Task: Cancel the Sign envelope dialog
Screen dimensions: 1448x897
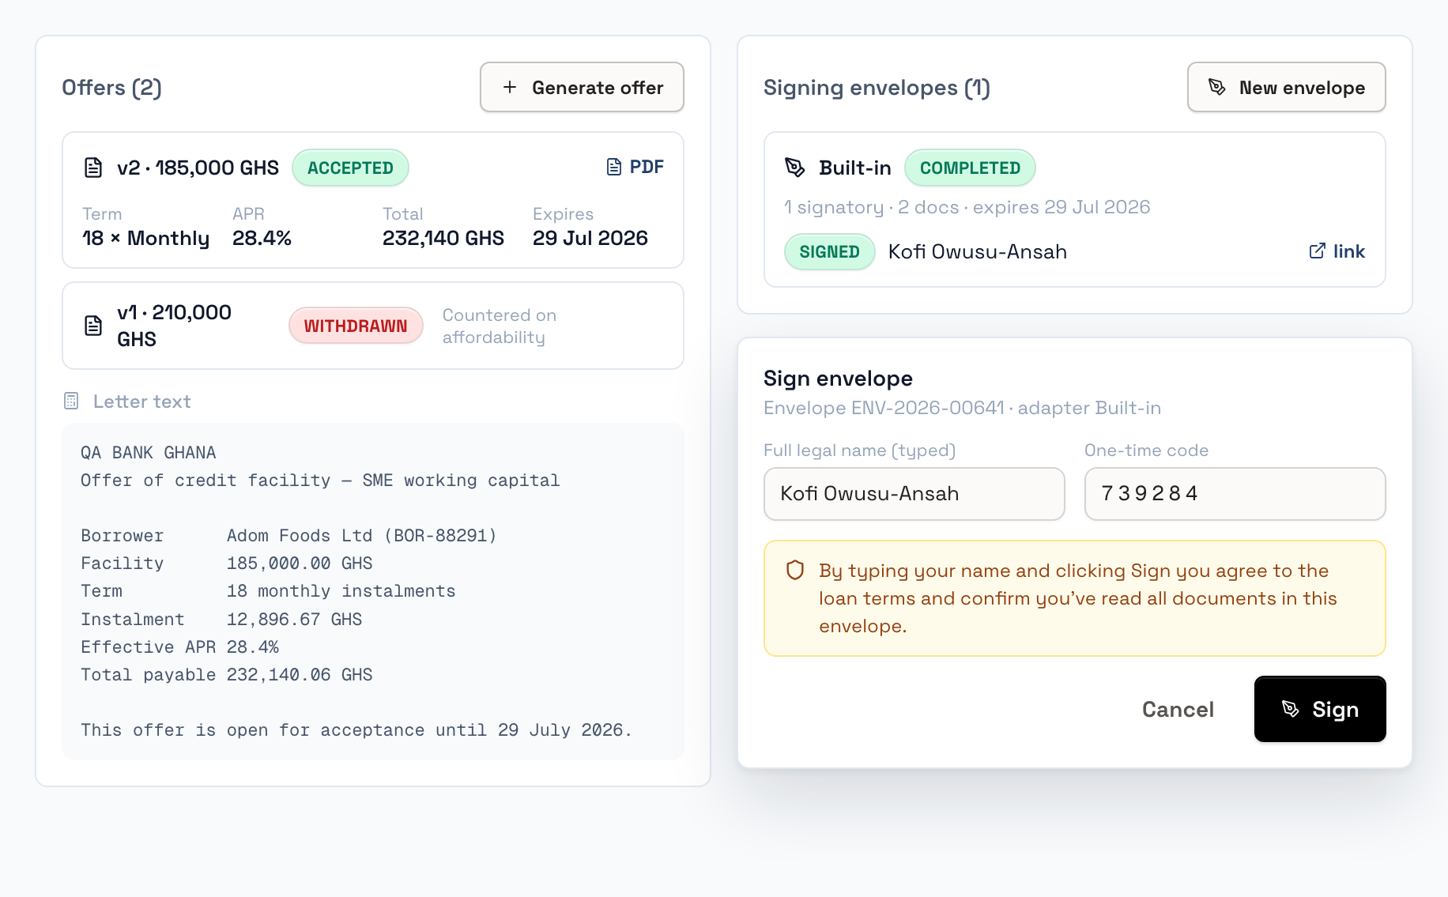Action: 1178,709
